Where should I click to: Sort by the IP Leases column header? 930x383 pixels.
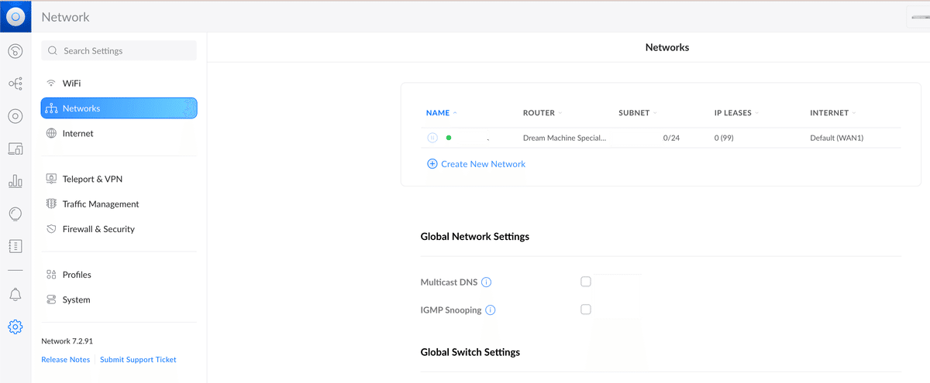(732, 113)
